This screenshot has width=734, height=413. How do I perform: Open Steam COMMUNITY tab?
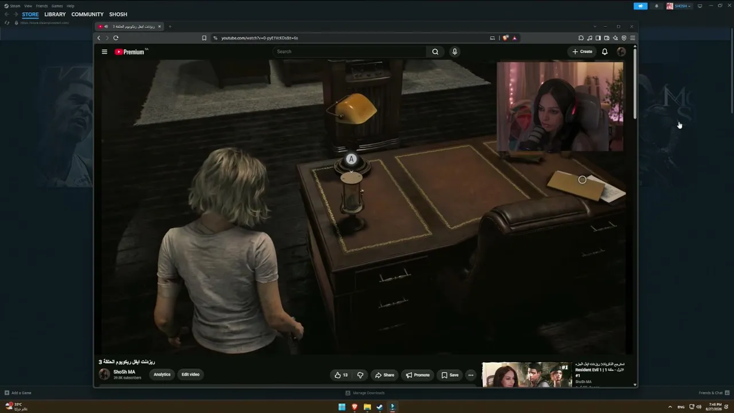(x=88, y=14)
